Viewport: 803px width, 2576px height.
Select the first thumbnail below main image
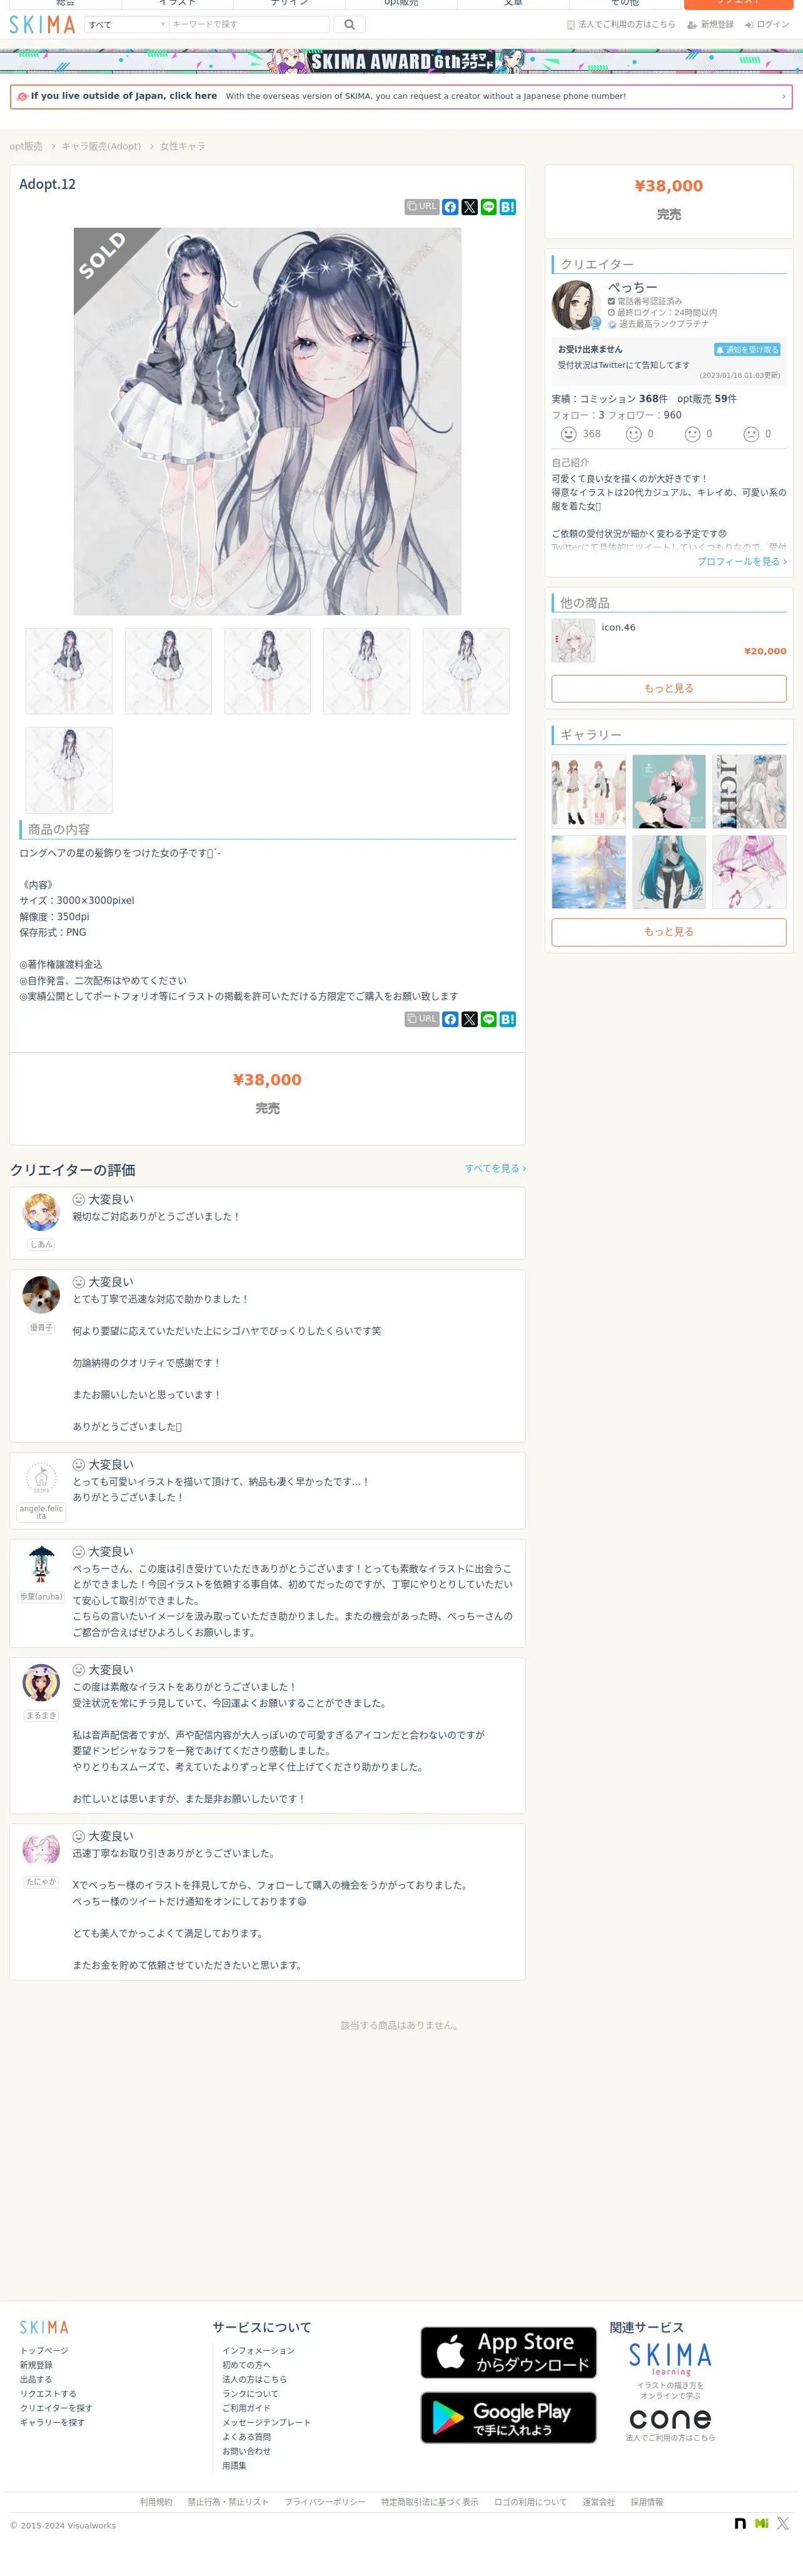(x=69, y=671)
